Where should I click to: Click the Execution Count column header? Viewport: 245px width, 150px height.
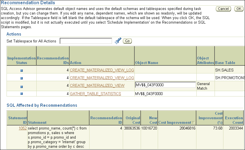point(234,120)
